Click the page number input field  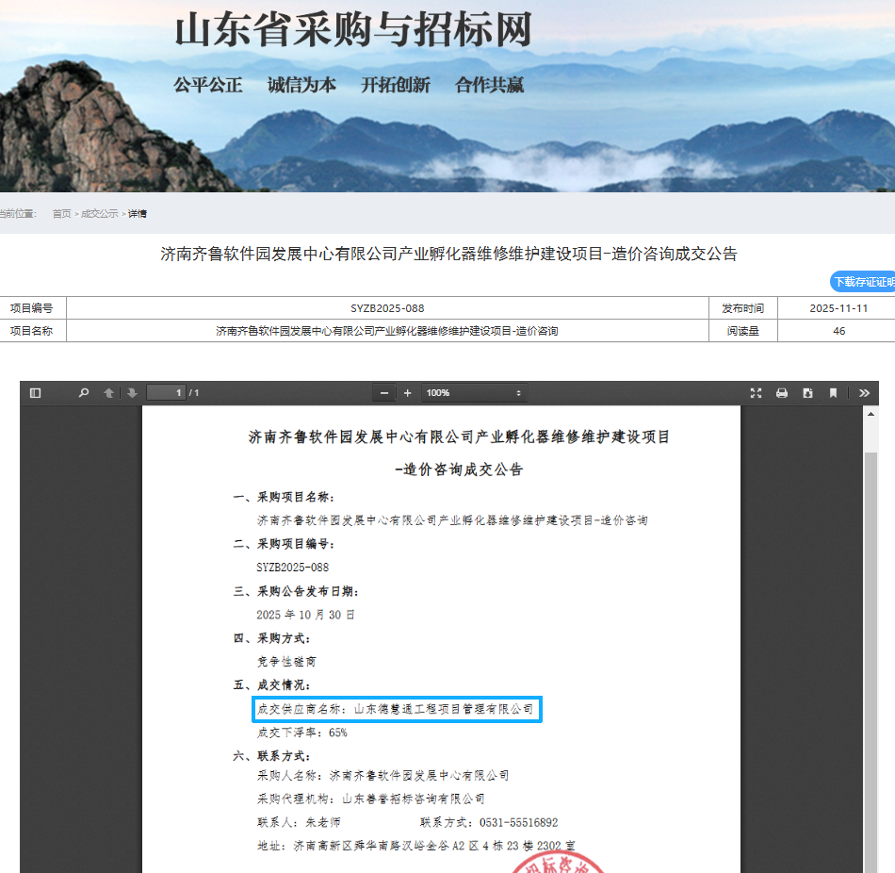(x=167, y=392)
